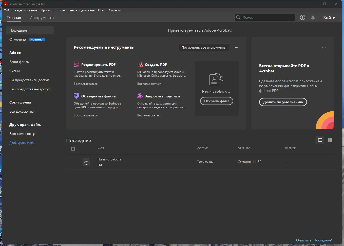Sort recent files by ДОСТУП column
Image resolution: width=344 pixels, height=246 pixels.
click(x=203, y=148)
